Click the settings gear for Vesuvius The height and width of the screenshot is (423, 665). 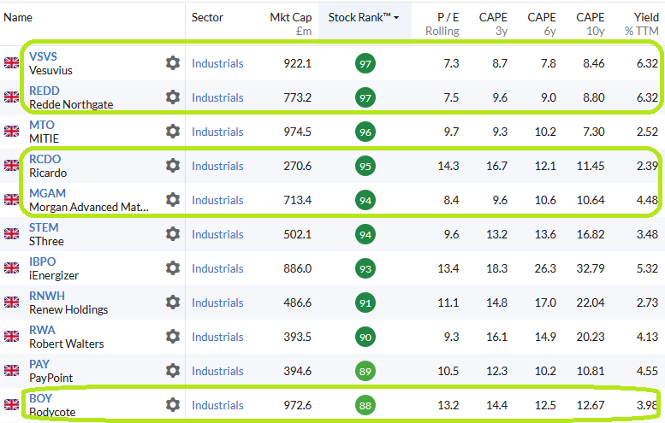(x=173, y=63)
